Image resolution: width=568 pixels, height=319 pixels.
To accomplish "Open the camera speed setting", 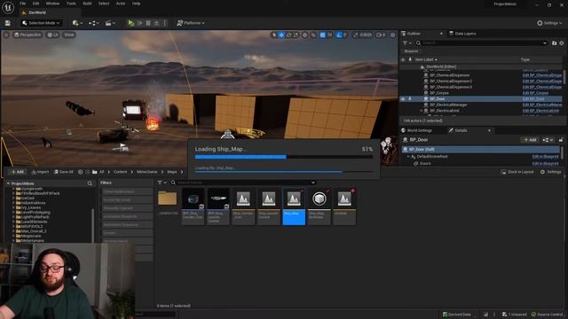I will [381, 35].
